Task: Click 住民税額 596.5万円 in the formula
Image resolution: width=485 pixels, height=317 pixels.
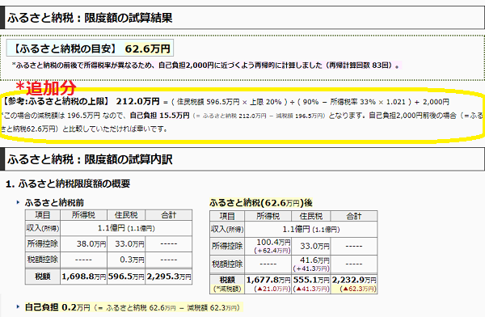Action: click(x=209, y=102)
